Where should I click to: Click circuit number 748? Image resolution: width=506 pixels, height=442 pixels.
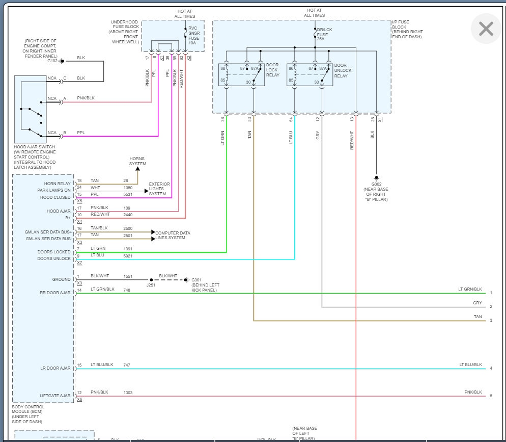[126, 290]
